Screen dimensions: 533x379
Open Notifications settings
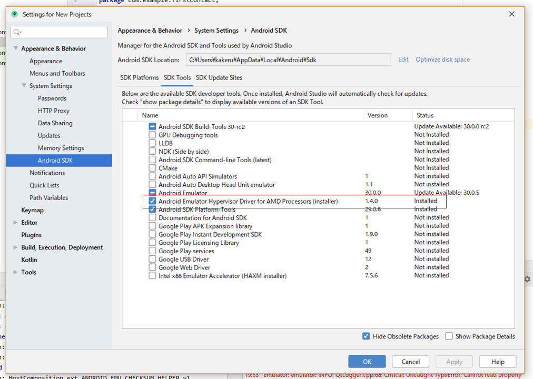(x=47, y=173)
